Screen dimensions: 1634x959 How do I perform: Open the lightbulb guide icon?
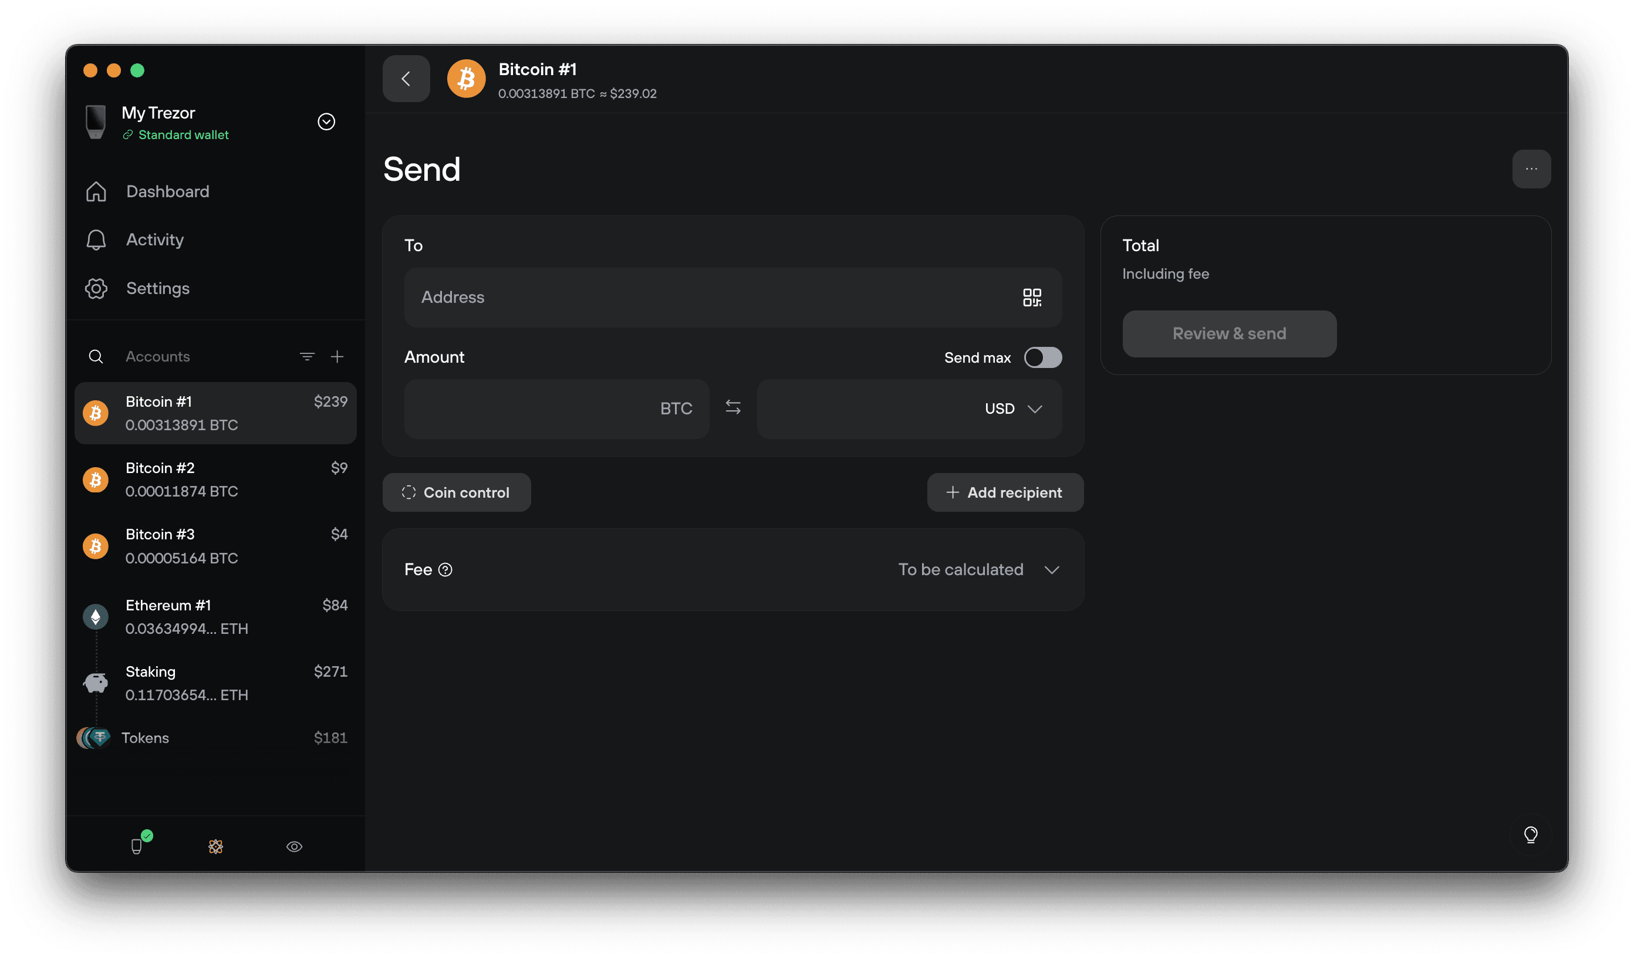tap(1530, 835)
